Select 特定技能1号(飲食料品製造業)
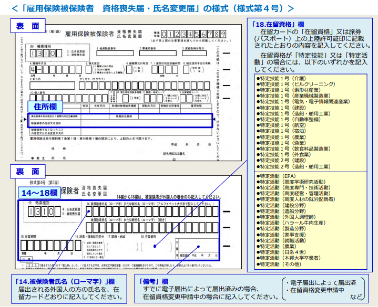 [x=293, y=149]
